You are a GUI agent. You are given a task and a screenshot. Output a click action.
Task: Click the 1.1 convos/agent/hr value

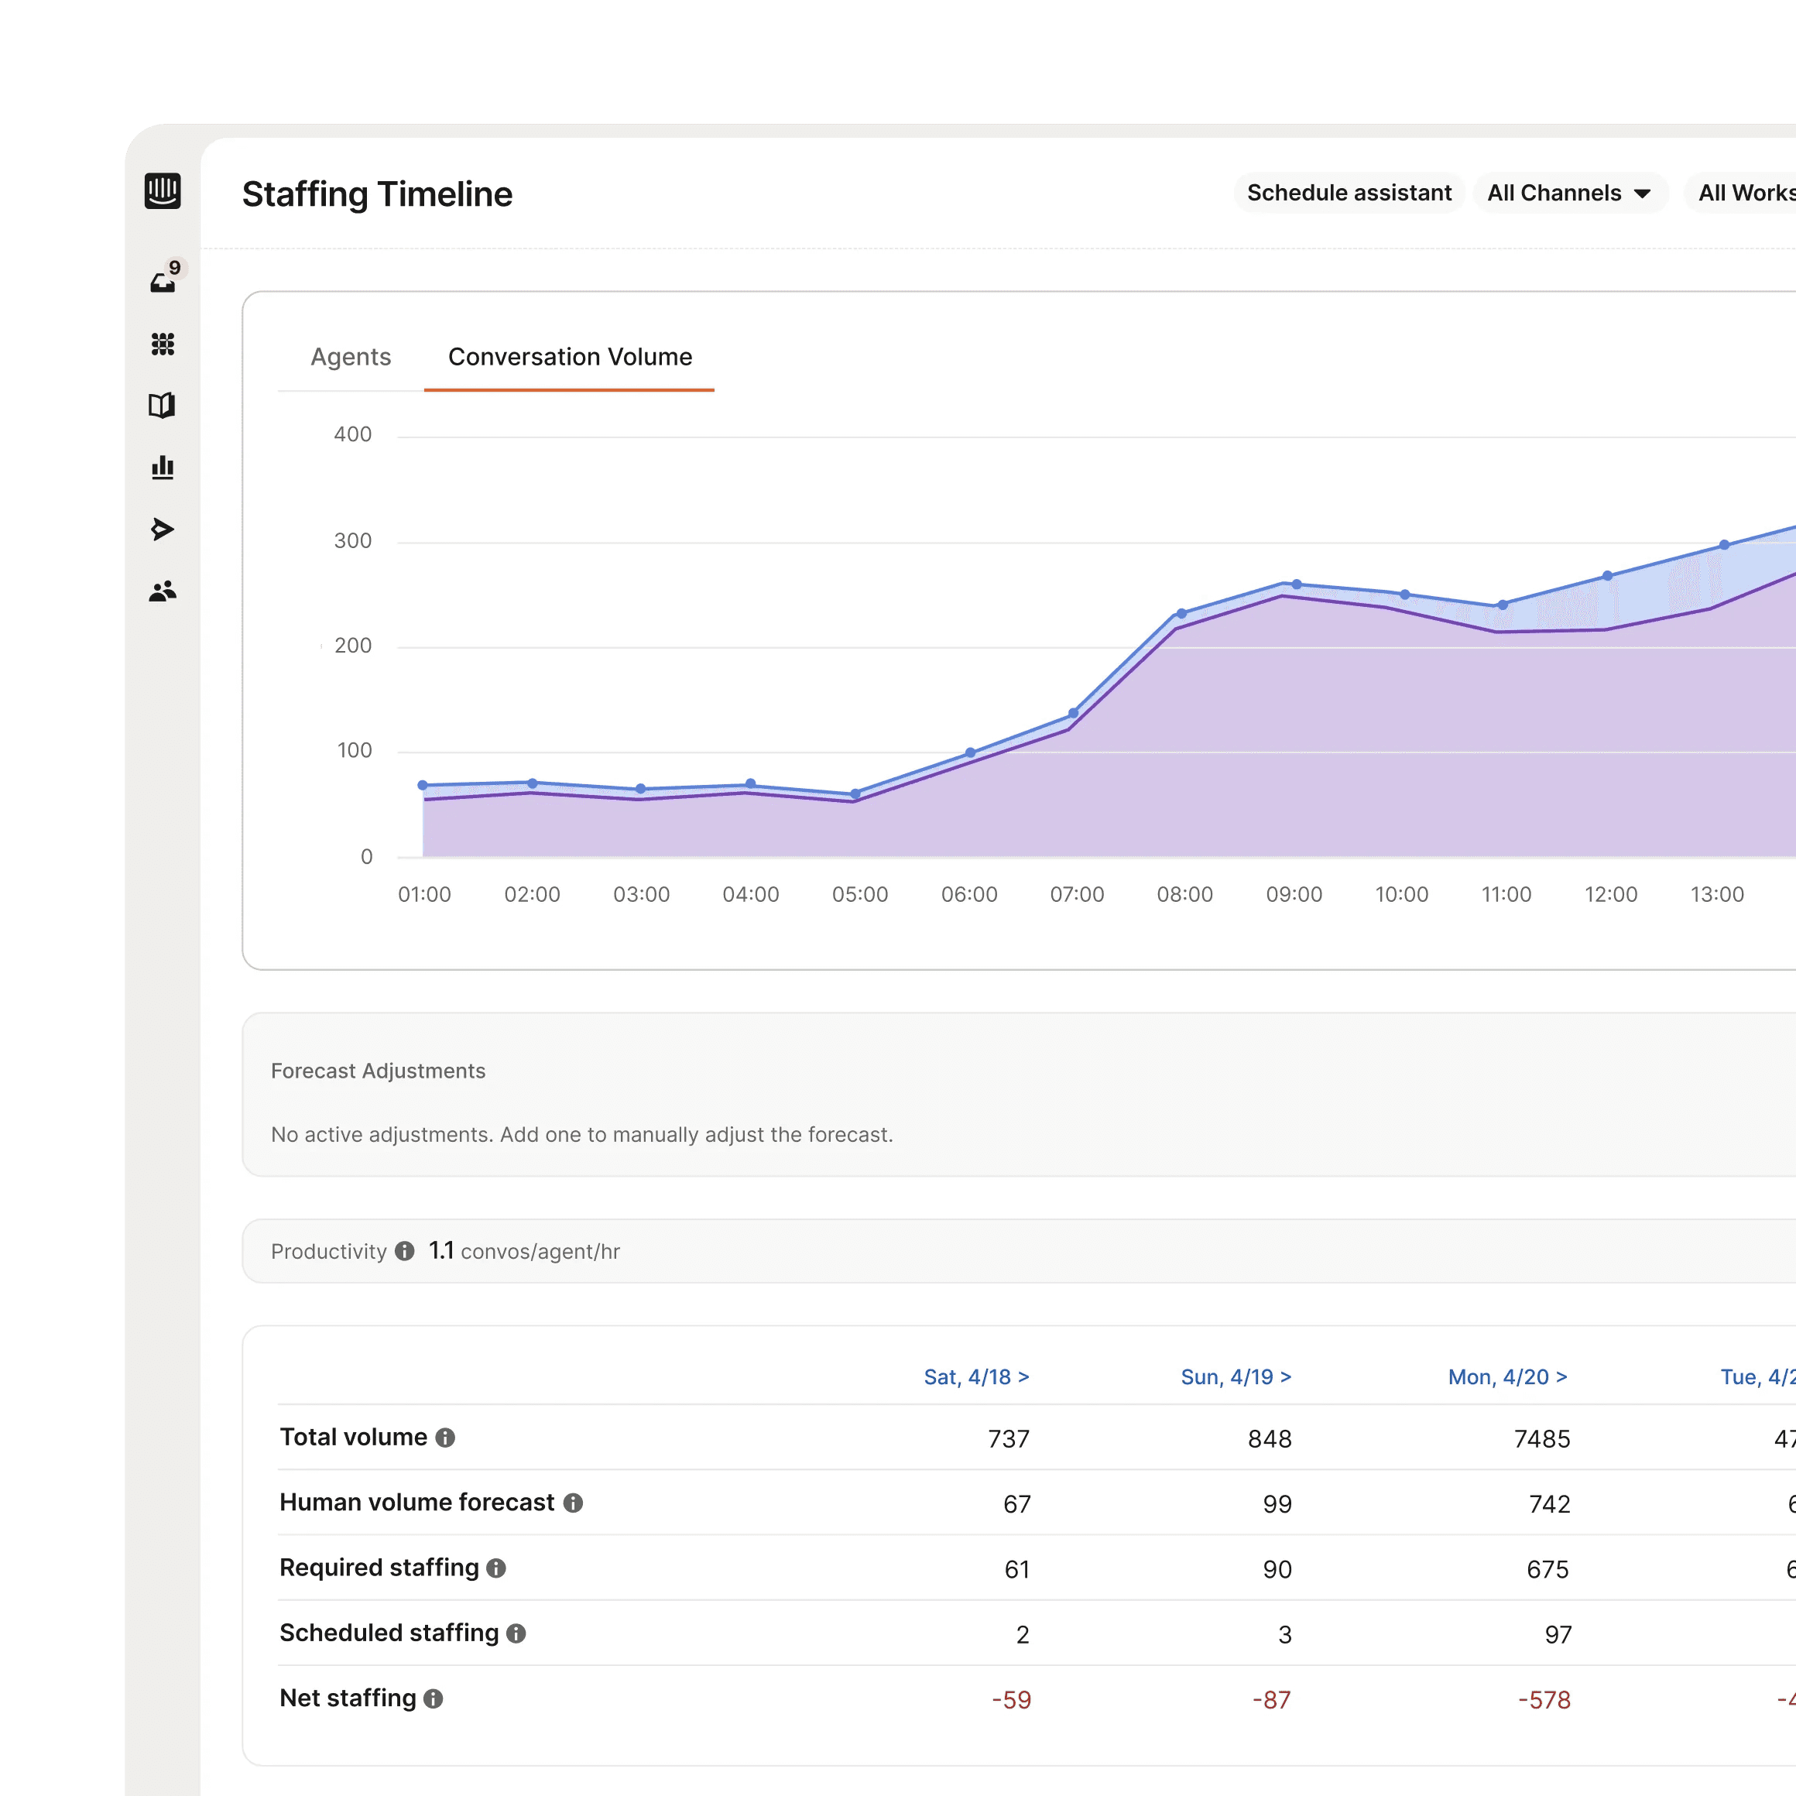[x=524, y=1251]
